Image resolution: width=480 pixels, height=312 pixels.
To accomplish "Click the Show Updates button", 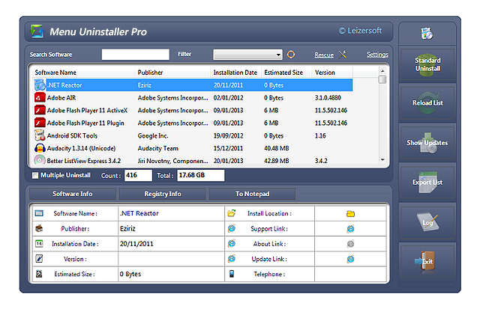I will tap(427, 143).
